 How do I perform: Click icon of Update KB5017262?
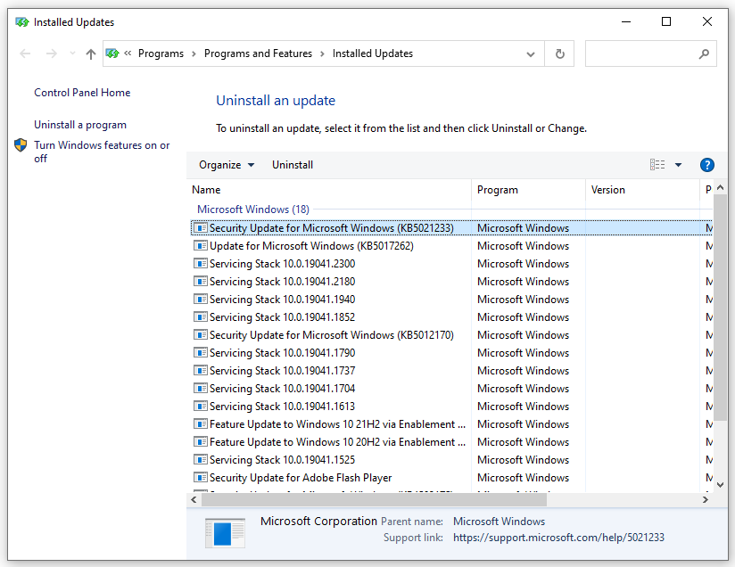point(200,245)
